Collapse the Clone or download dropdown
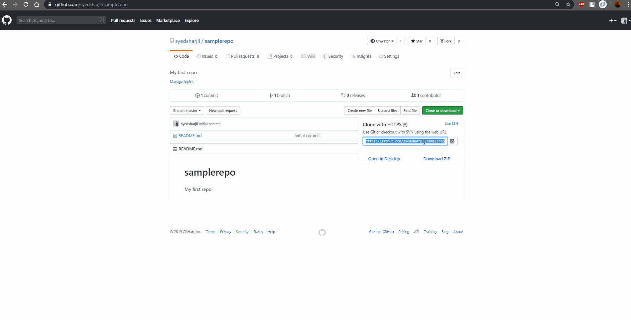Image resolution: width=631 pixels, height=320 pixels. click(442, 111)
